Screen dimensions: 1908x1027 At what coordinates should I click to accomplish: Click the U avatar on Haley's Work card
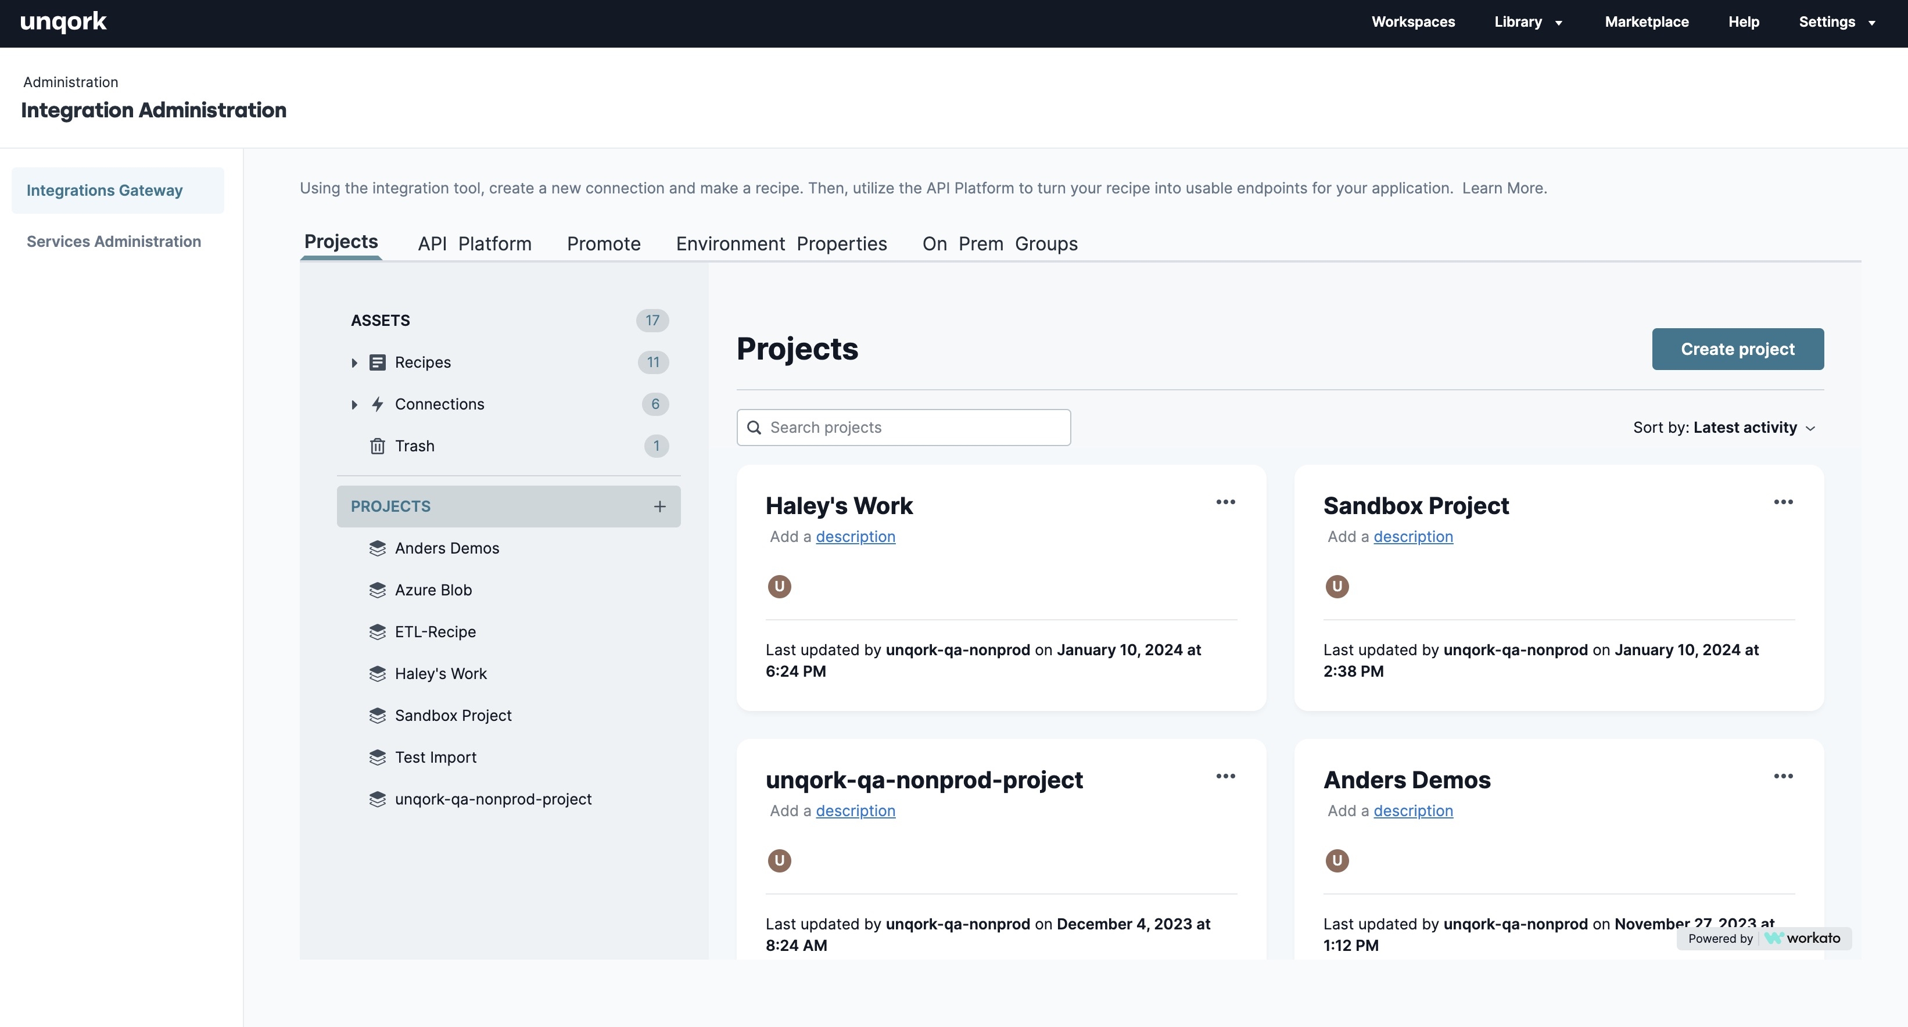[x=779, y=587]
